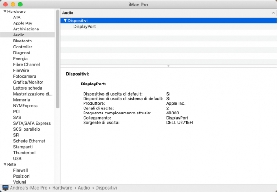Select NVMExpress in the sidebar
The width and height of the screenshot is (277, 192).
tap(25, 105)
